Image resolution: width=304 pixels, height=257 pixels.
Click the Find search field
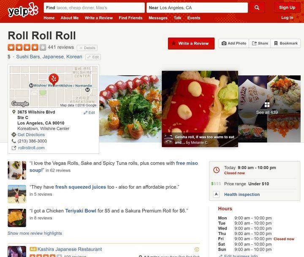pos(94,8)
